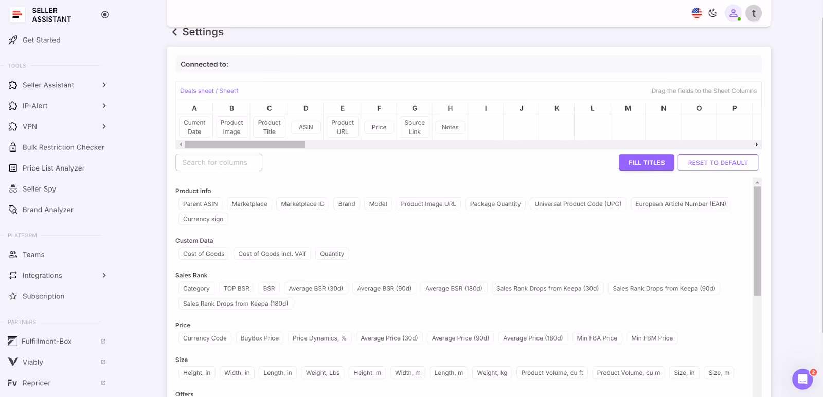Click the Brand Analyzer search icon
Viewport: 823px width, 397px height.
click(x=13, y=210)
